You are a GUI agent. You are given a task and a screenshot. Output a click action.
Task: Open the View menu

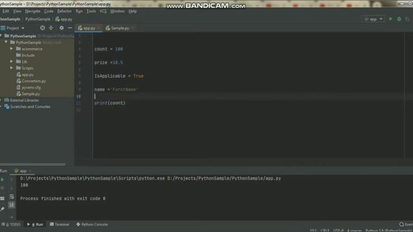[17, 11]
